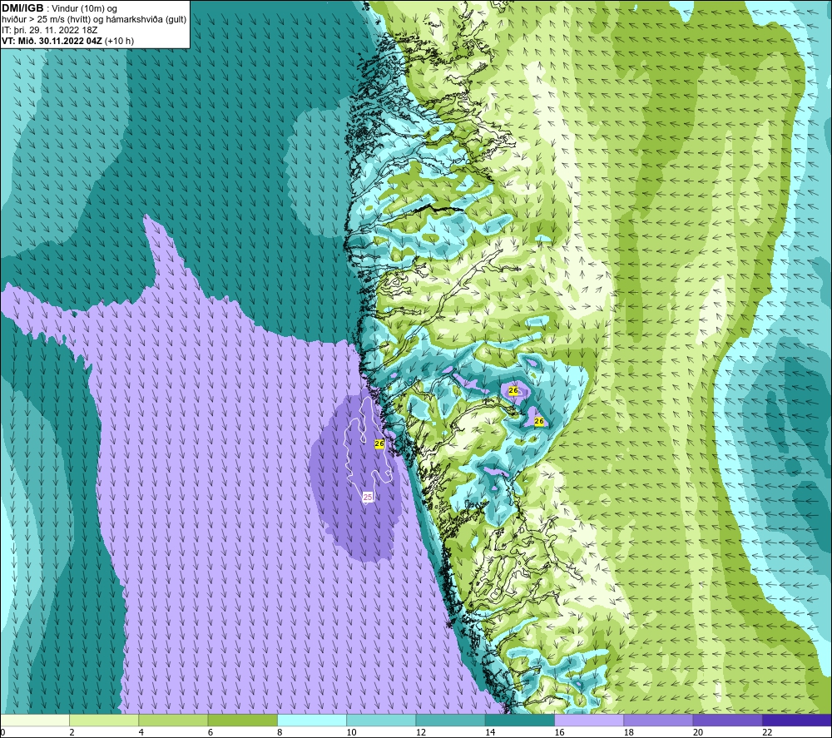The width and height of the screenshot is (832, 738).
Task: Click the medium purple 18–20 m/s legend swatch
Action: click(x=658, y=720)
